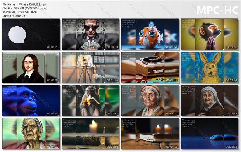This screenshot has height=152, width=241.
Task: Select the 00:03:52 smiling nun thumbnail
Action: 210,100
